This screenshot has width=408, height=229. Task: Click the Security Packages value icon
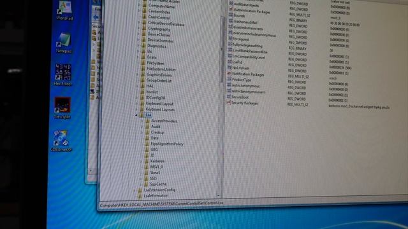pyautogui.click(x=229, y=102)
